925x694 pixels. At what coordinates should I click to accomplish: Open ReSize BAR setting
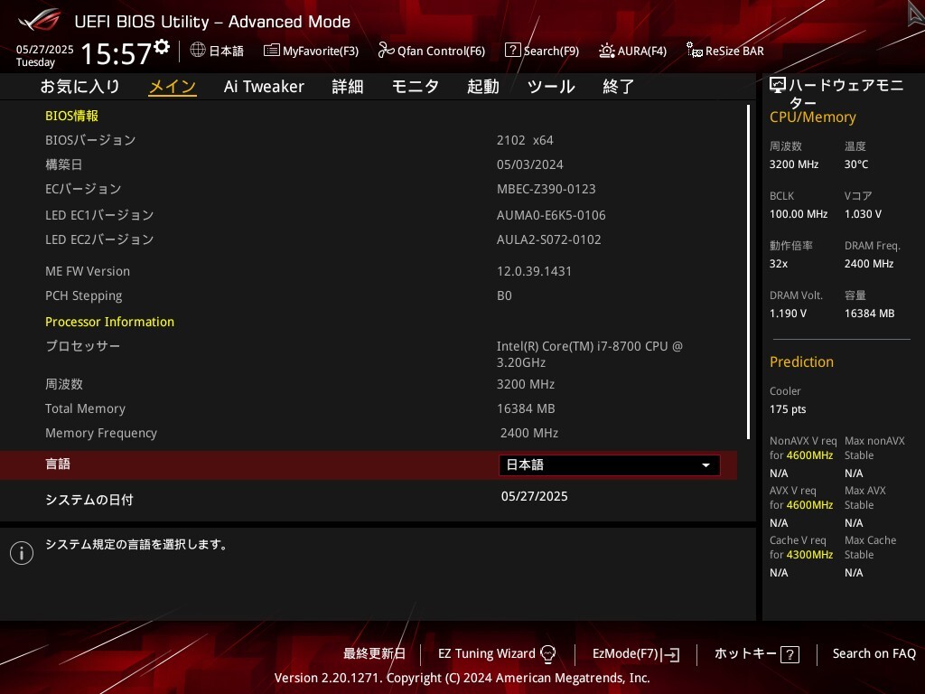tap(725, 51)
